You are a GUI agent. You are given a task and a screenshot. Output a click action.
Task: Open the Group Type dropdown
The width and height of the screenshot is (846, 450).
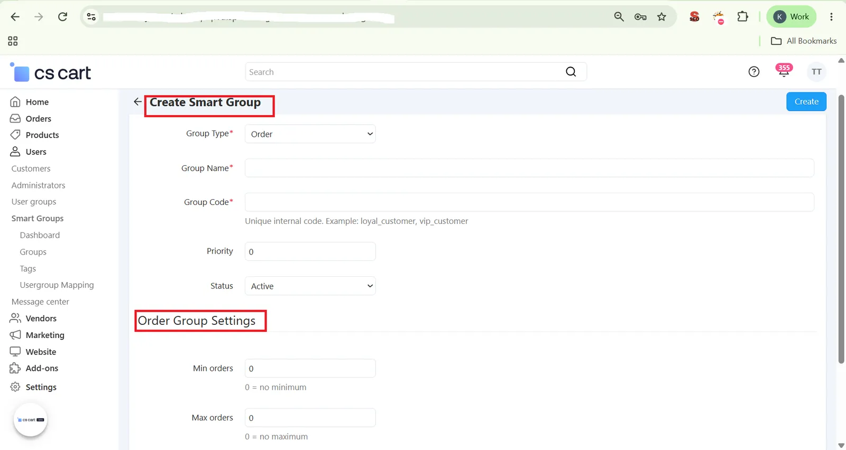pos(310,134)
